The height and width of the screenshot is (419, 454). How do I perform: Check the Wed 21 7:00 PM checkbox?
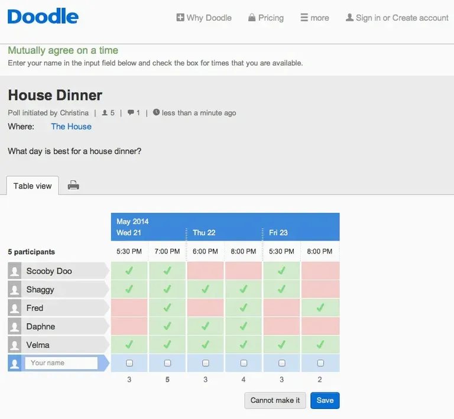[x=167, y=363]
